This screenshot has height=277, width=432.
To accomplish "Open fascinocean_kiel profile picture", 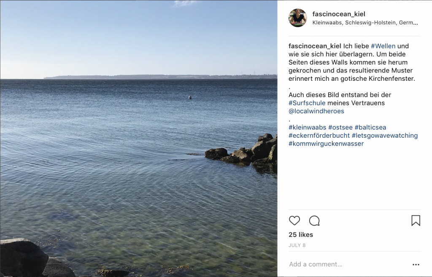I will tap(297, 18).
